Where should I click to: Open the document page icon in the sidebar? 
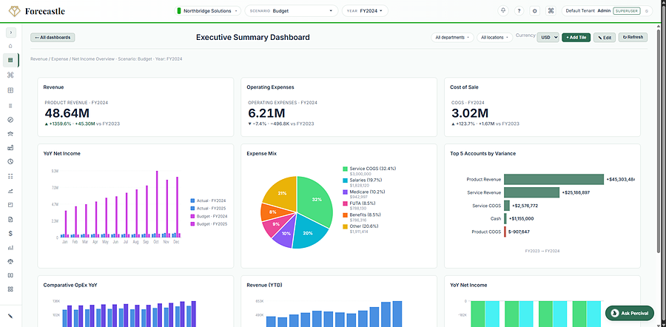click(10, 220)
